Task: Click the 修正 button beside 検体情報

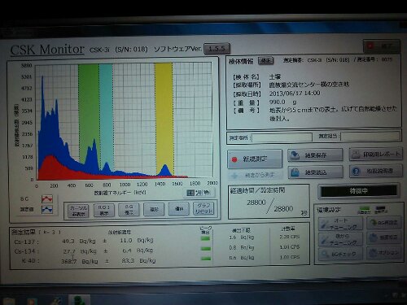Action: click(265, 61)
